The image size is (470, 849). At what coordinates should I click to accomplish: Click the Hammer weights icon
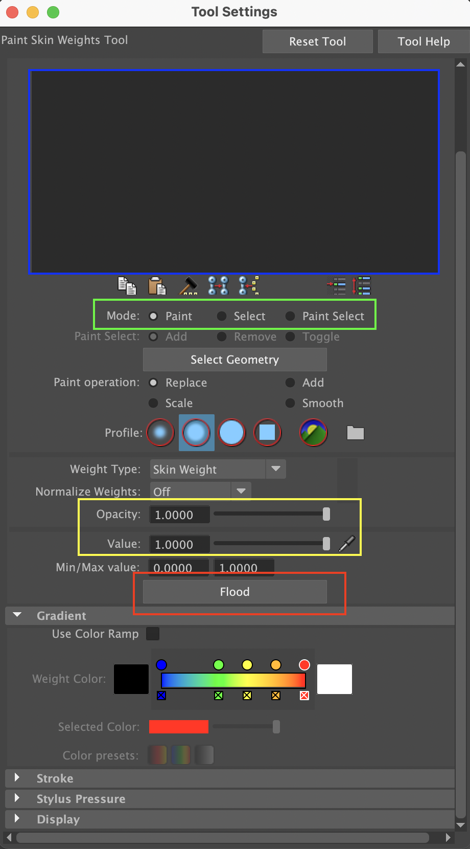click(188, 286)
